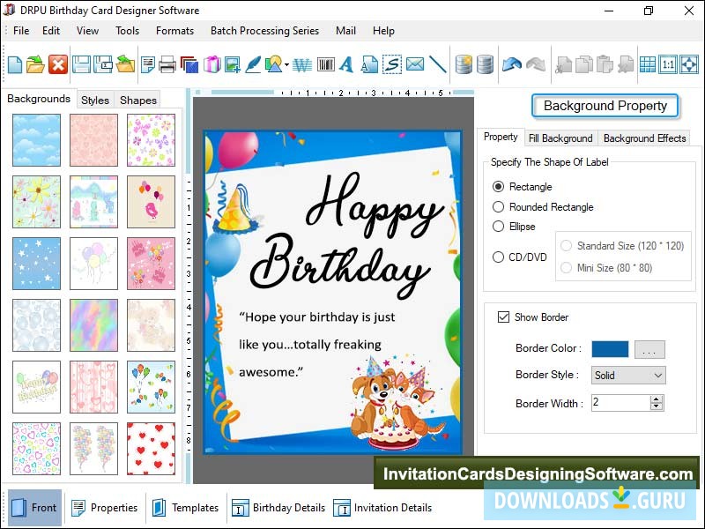This screenshot has width=705, height=529.
Task: Select the Ellipse label shape
Action: point(497,227)
